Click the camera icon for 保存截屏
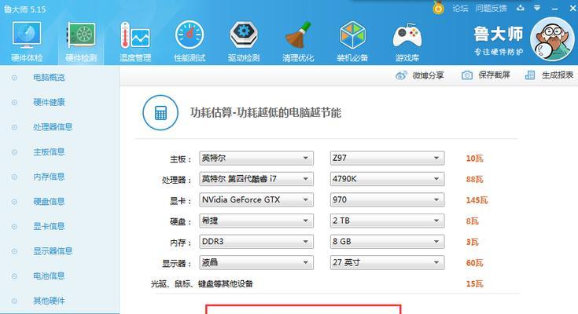578x314 pixels. [x=467, y=75]
